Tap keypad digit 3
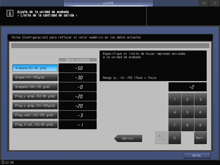220x165 pixels. [200, 99]
